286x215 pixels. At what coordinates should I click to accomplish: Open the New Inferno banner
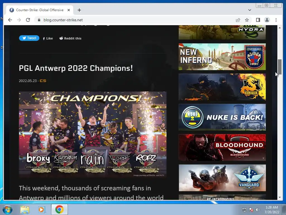click(222, 57)
